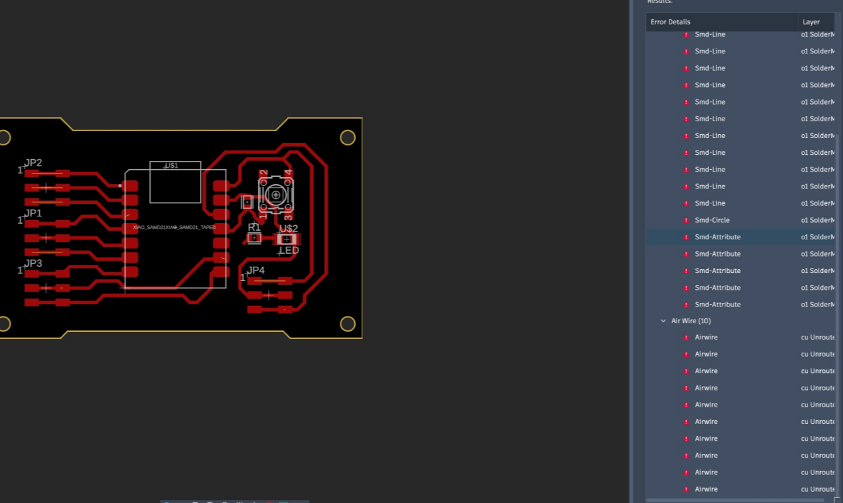Select the JP2 header label on the board
This screenshot has height=503, width=843.
pos(34,163)
